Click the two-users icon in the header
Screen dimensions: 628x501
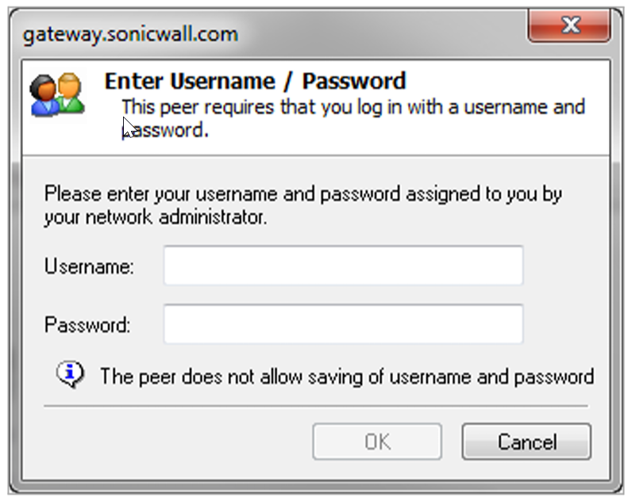[56, 94]
